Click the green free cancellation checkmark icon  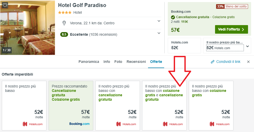173,17
